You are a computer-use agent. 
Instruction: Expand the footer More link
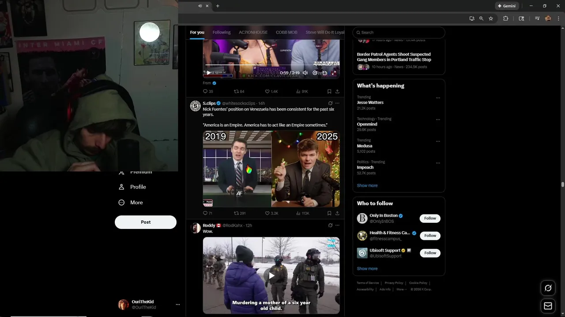click(401, 289)
